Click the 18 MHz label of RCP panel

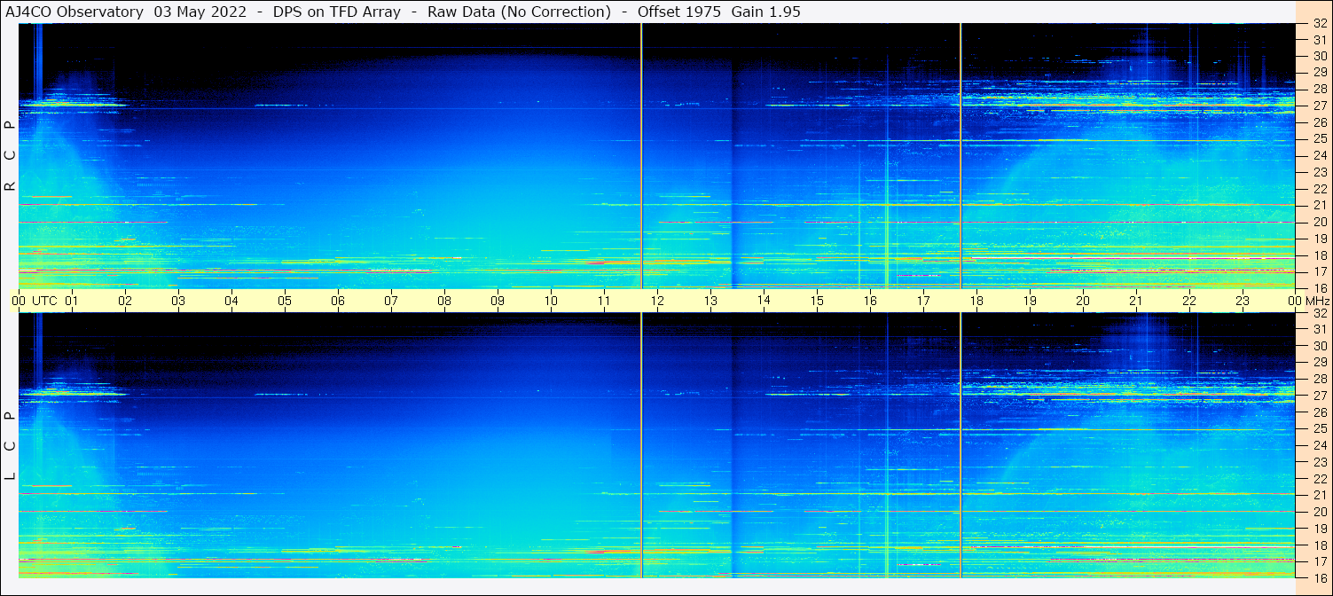[1319, 255]
